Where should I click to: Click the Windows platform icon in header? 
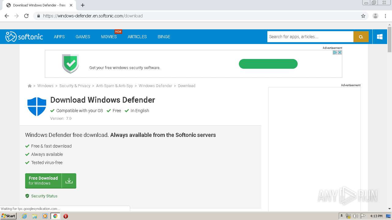pyautogui.click(x=380, y=37)
